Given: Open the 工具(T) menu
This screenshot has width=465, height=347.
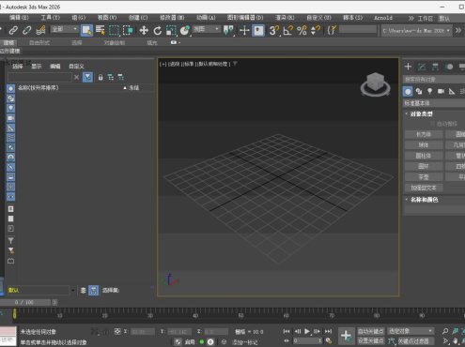Looking at the screenshot, I should point(50,18).
